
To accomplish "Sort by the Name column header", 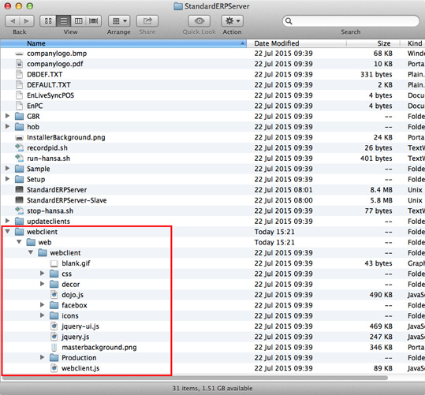I will tap(123, 43).
